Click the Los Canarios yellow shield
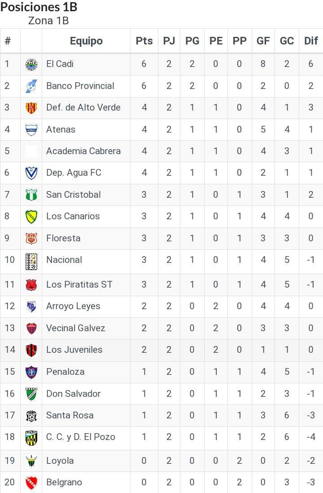The width and height of the screenshot is (323, 493). coord(31,217)
